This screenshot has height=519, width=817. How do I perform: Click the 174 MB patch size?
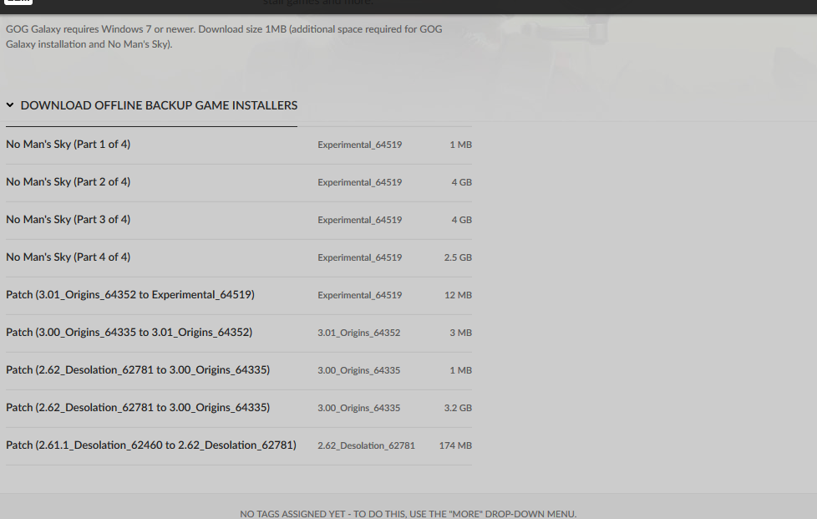[x=455, y=445]
